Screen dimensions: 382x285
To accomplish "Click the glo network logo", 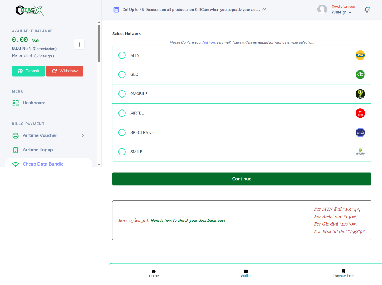I will coord(360,74).
